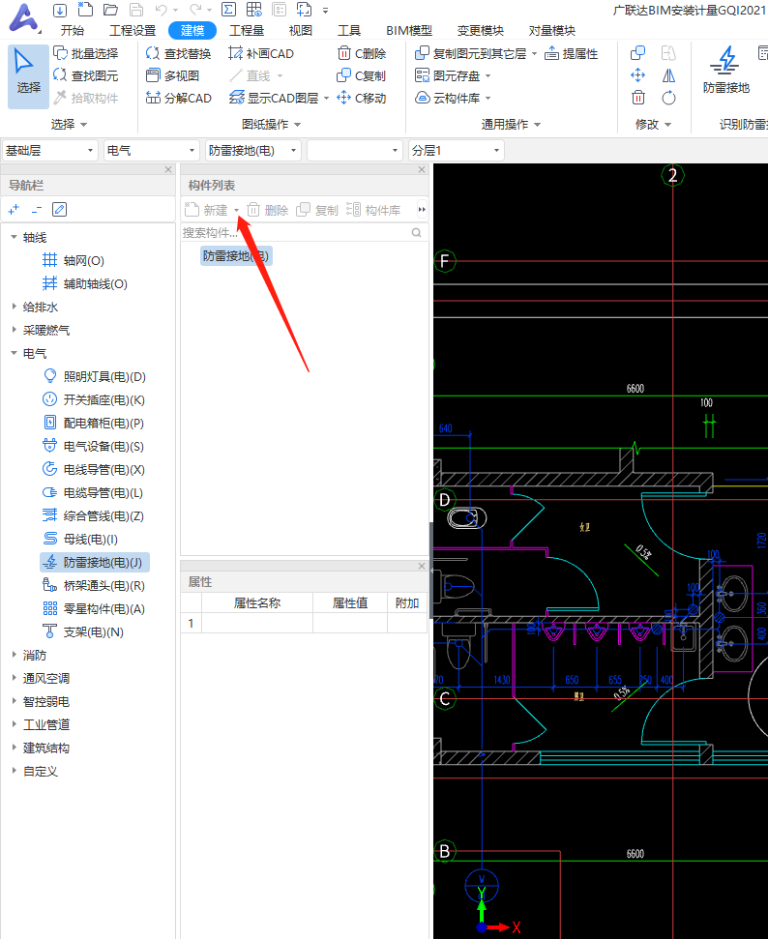Click the undo arrow in title bar
The width and height of the screenshot is (768, 939).
point(161,10)
